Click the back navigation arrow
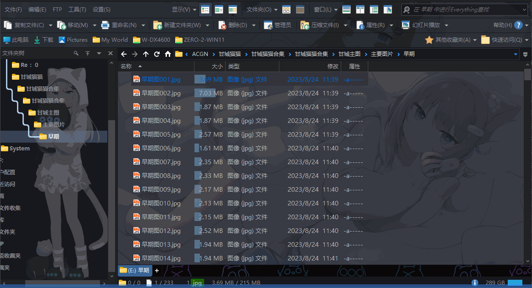Screen dimensions: 532x288 click(x=124, y=54)
